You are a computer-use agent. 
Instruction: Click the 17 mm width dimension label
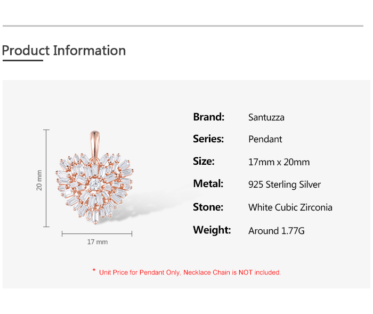click(98, 242)
